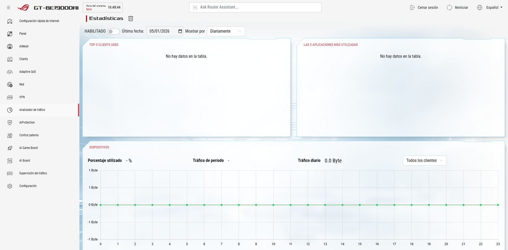Image resolution: width=508 pixels, height=250 pixels.
Task: Open the AI Game Boost rocket icon
Action: pos(10,148)
